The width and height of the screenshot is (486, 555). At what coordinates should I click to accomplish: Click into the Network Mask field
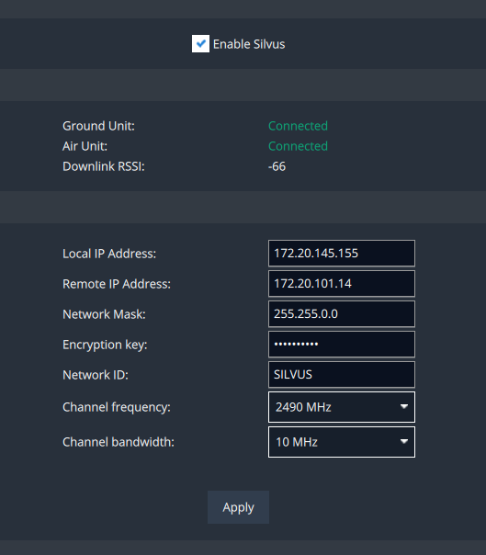[342, 314]
